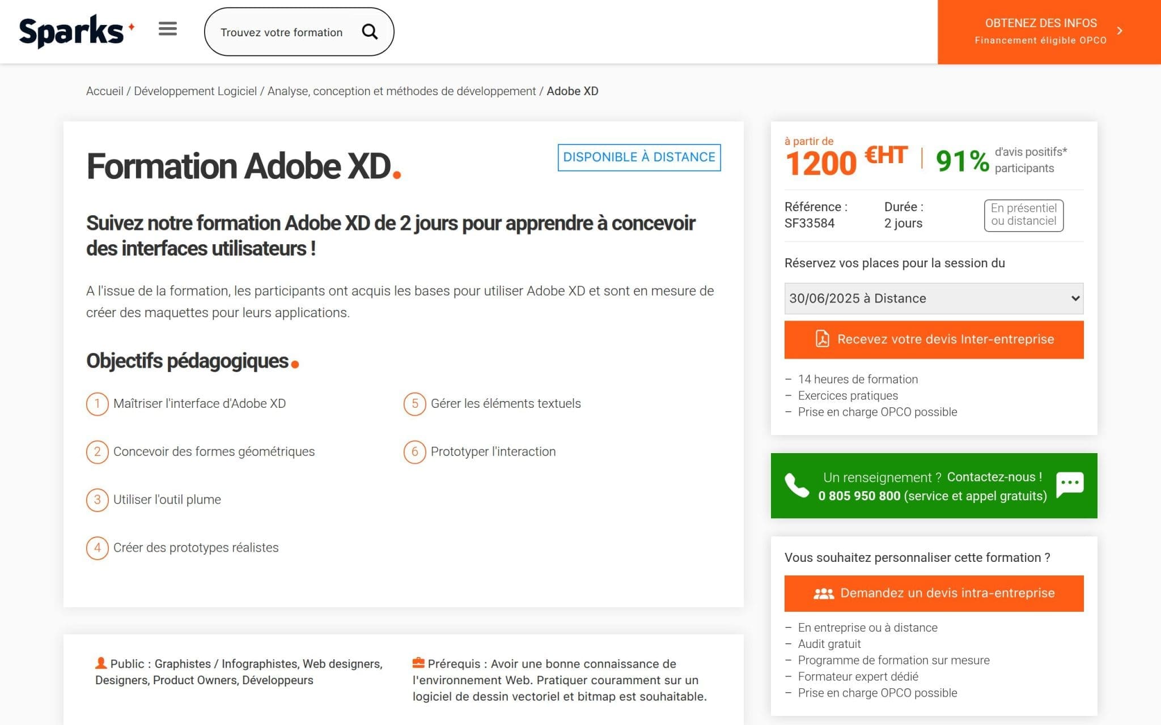The height and width of the screenshot is (725, 1161).
Task: Click the numbered circle 3 for Utiliser l'outil plume
Action: click(x=98, y=500)
